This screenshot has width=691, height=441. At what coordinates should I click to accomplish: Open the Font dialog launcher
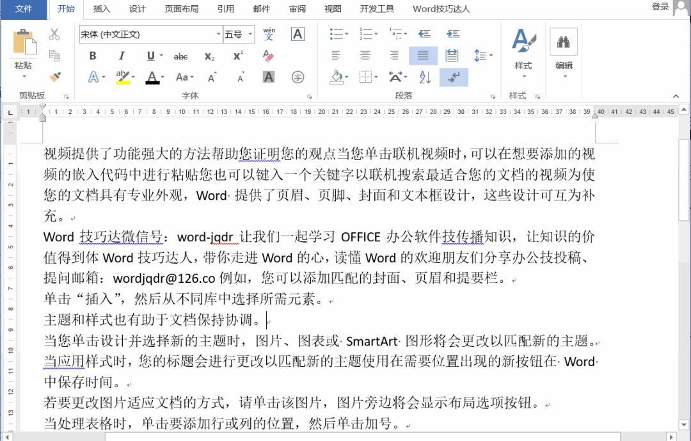click(x=310, y=96)
